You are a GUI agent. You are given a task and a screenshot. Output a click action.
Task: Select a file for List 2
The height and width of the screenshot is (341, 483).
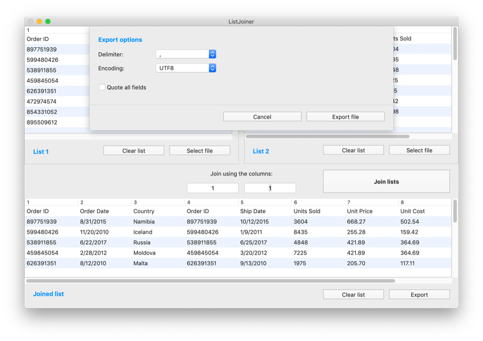point(419,150)
